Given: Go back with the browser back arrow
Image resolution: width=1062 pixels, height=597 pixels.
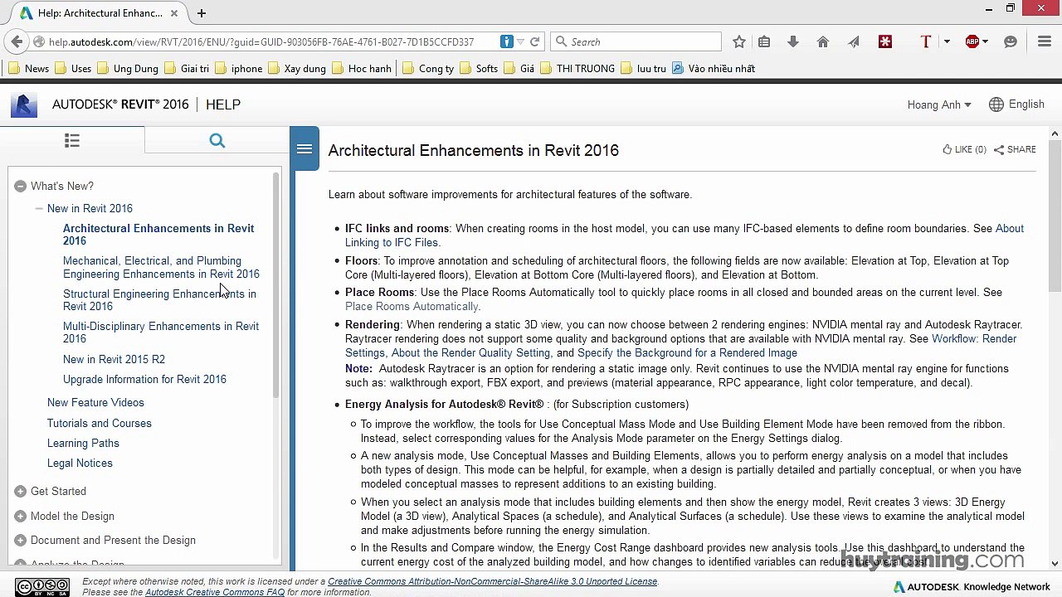Looking at the screenshot, I should tap(17, 41).
